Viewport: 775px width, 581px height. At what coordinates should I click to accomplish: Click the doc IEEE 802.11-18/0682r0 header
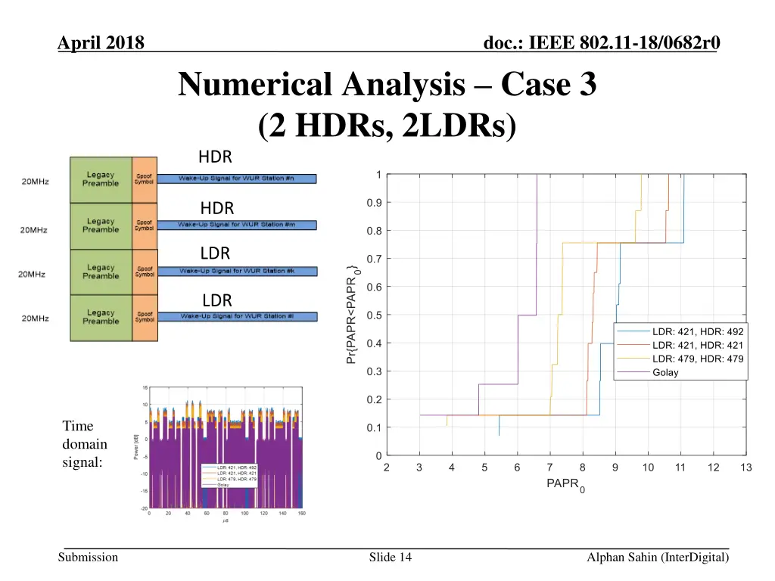point(601,43)
